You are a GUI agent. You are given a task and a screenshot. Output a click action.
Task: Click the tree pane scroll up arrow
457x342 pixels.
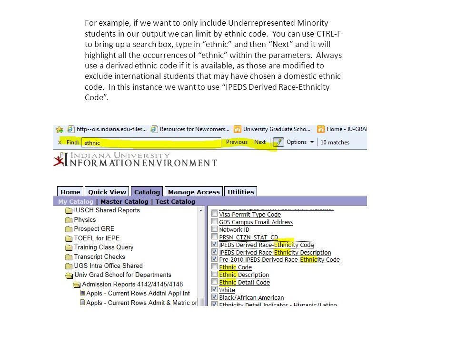tap(201, 210)
